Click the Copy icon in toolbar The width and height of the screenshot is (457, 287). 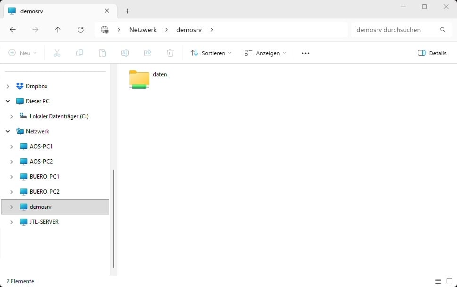point(80,53)
